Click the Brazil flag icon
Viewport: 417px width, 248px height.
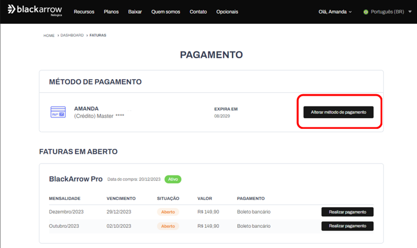click(366, 12)
